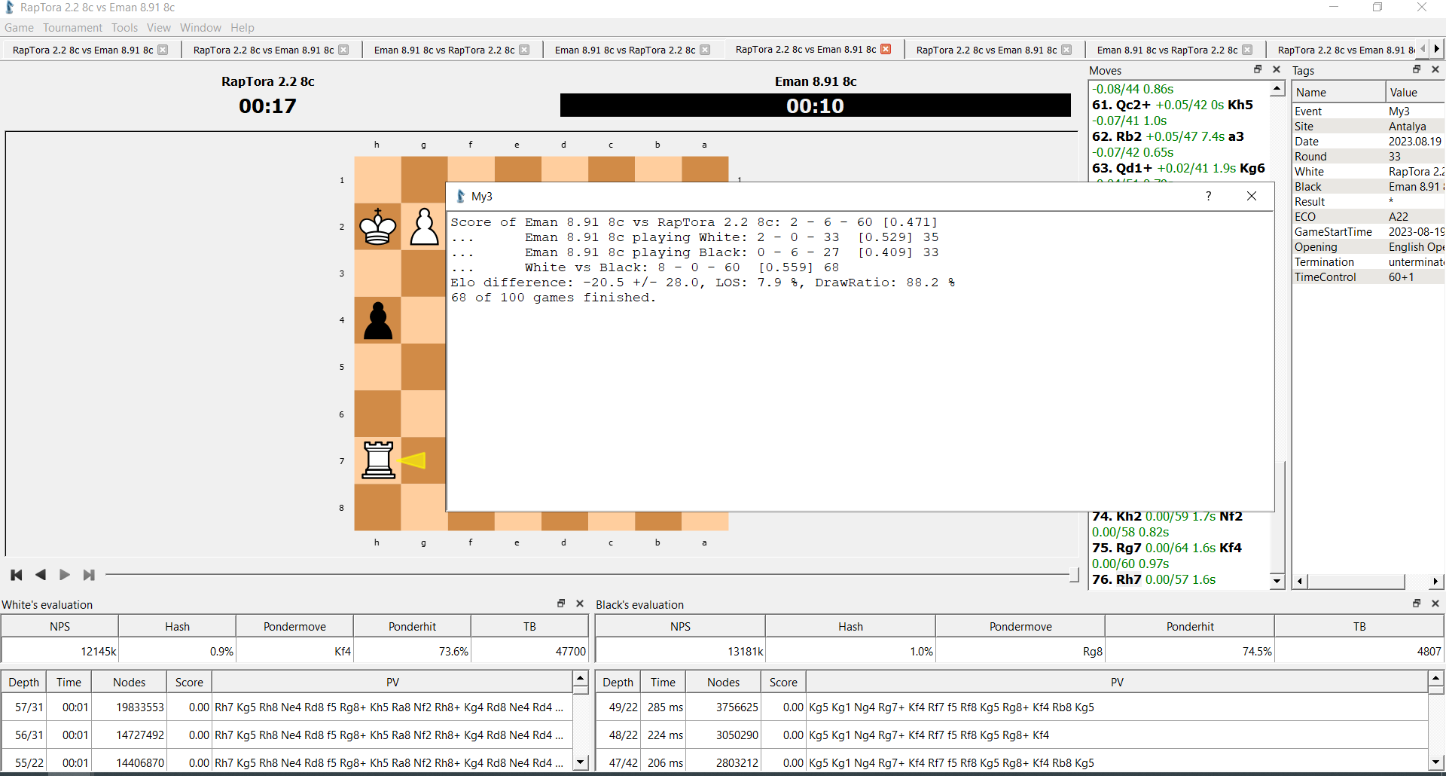
Task: Close the White's evaluation panel
Action: pos(580,603)
